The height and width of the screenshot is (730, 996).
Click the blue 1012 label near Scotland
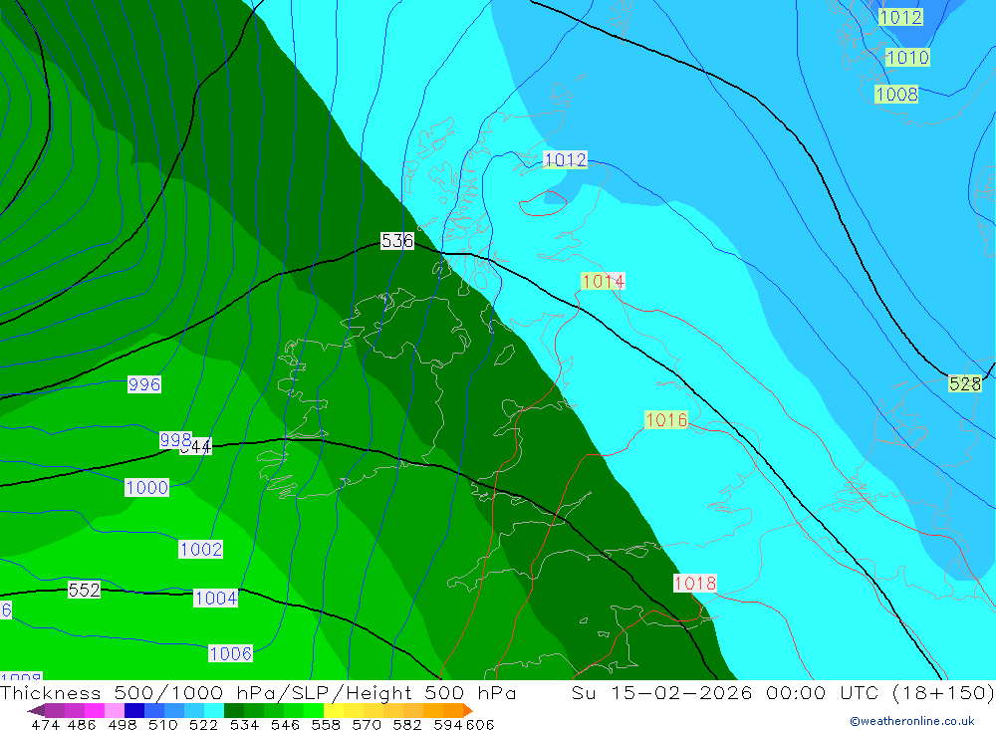pos(566,159)
